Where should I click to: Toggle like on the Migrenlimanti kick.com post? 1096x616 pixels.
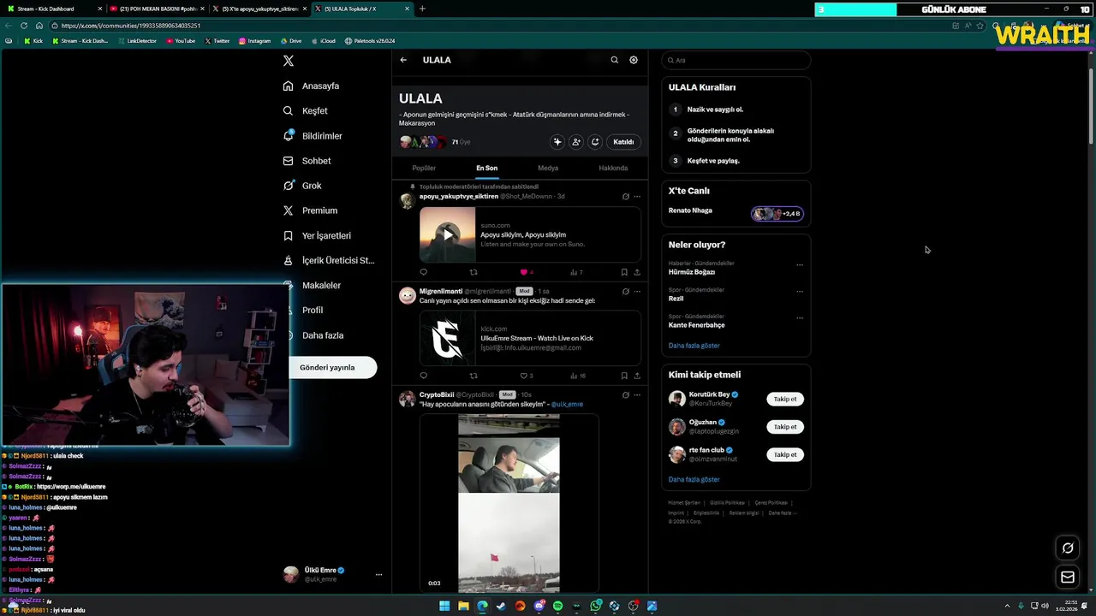(527, 376)
